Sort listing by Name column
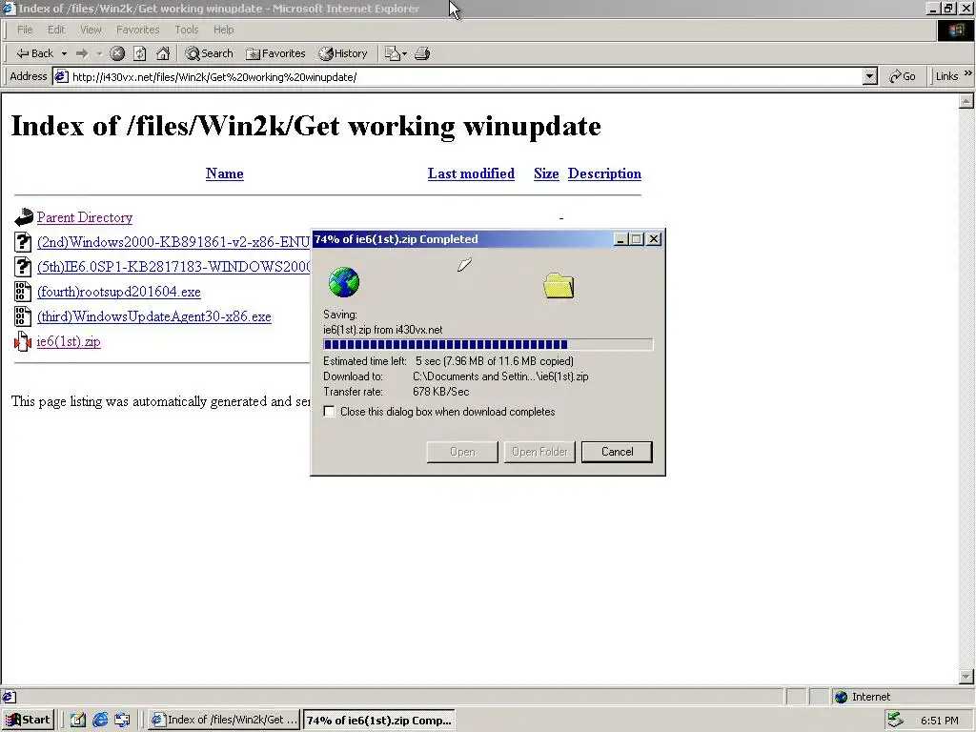This screenshot has height=732, width=976. click(x=225, y=173)
